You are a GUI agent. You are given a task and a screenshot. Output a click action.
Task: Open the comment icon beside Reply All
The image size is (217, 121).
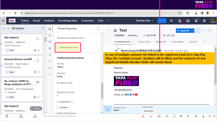[198, 30]
